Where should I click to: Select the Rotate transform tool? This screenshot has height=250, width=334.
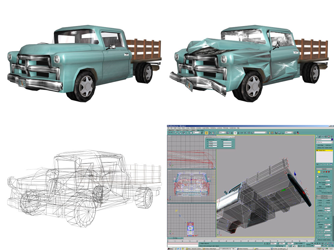pyautogui.click(x=210, y=133)
